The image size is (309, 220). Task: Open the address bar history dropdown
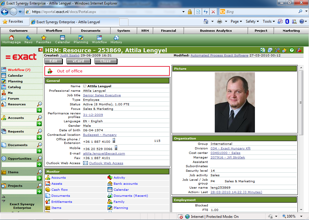tap(183, 12)
